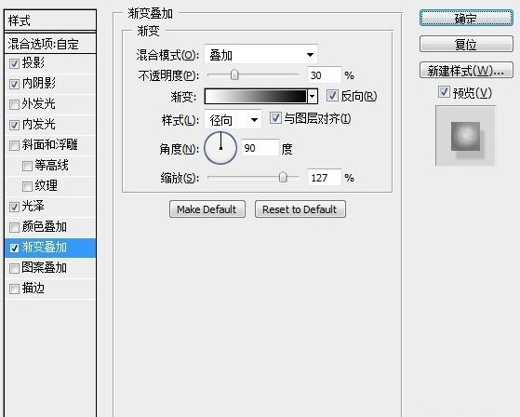Image resolution: width=520 pixels, height=417 pixels.
Task: Click the angle value field showing 90
Action: pyautogui.click(x=260, y=148)
